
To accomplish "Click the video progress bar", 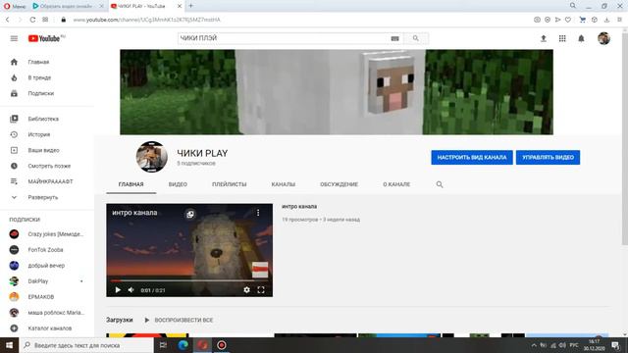I will [189, 281].
